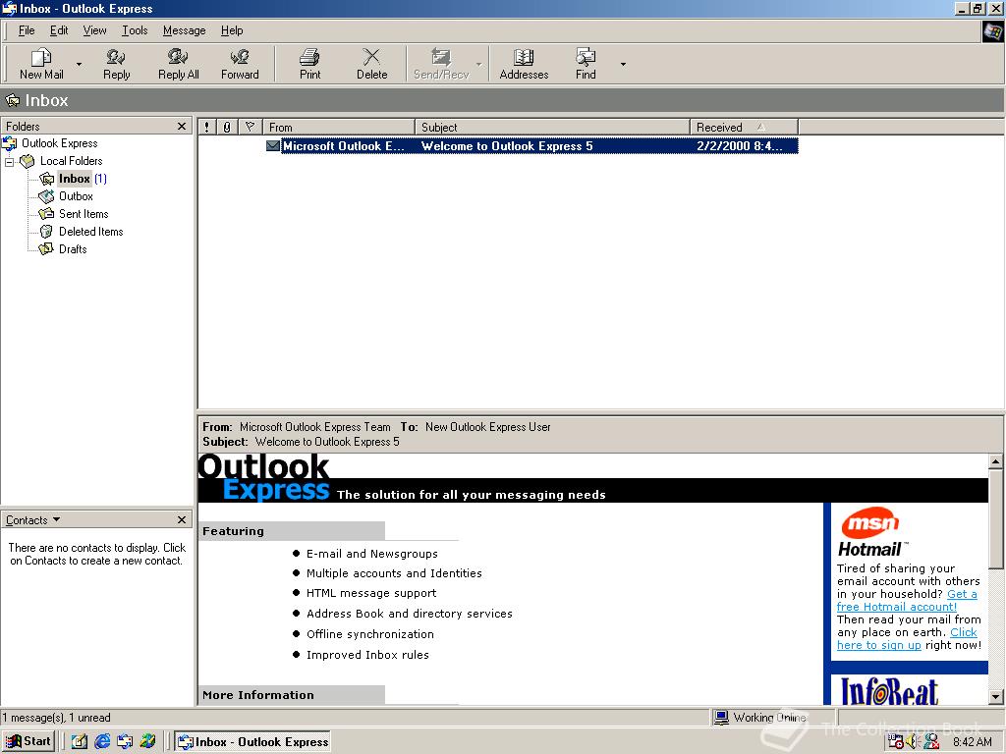Image resolution: width=1006 pixels, height=754 pixels.
Task: Sort messages by Received column
Action: [x=744, y=127]
